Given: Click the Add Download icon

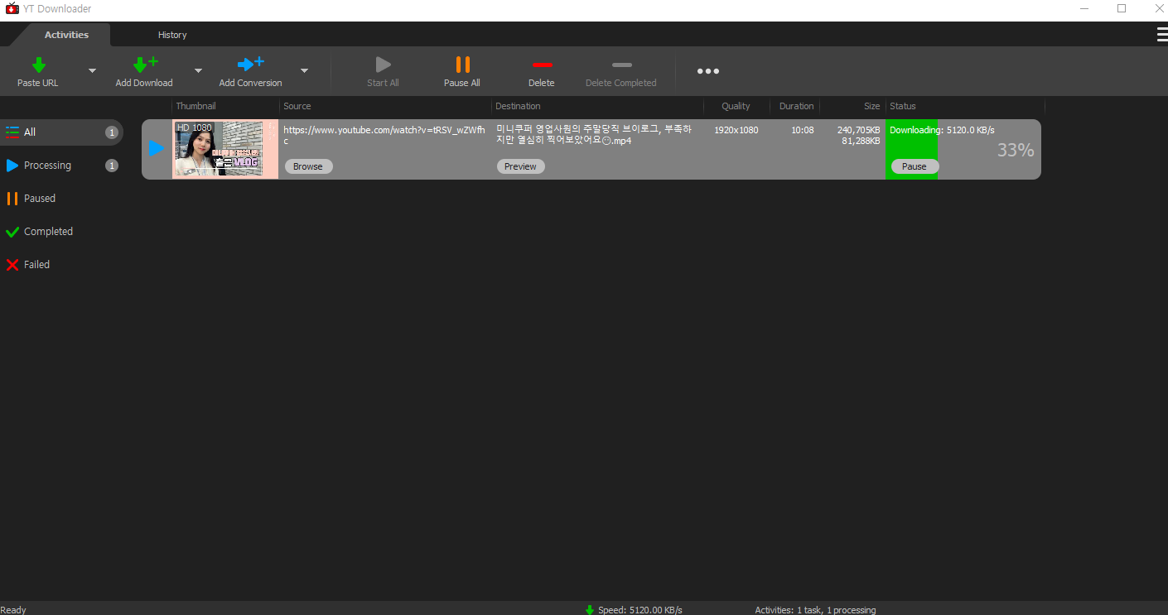Looking at the screenshot, I should [145, 65].
